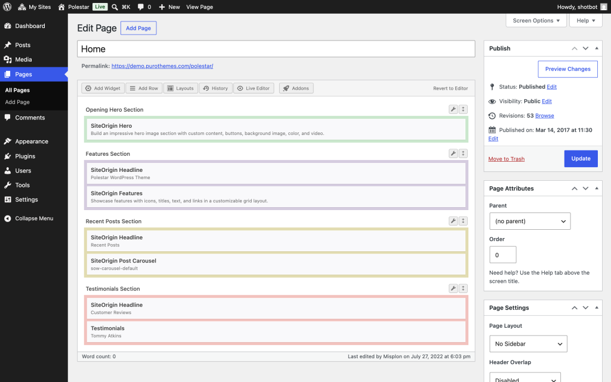Open the My Sites menu
The width and height of the screenshot is (611, 382).
tap(34, 7)
